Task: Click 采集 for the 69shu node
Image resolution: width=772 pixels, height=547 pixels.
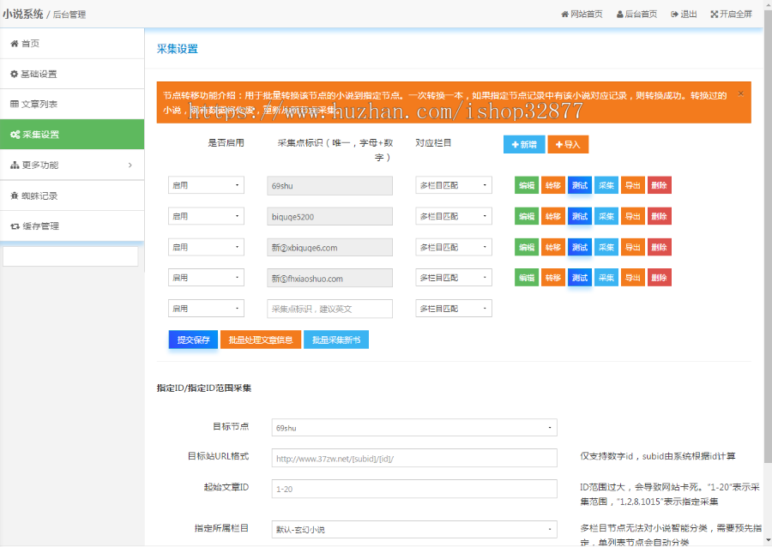Action: click(606, 185)
